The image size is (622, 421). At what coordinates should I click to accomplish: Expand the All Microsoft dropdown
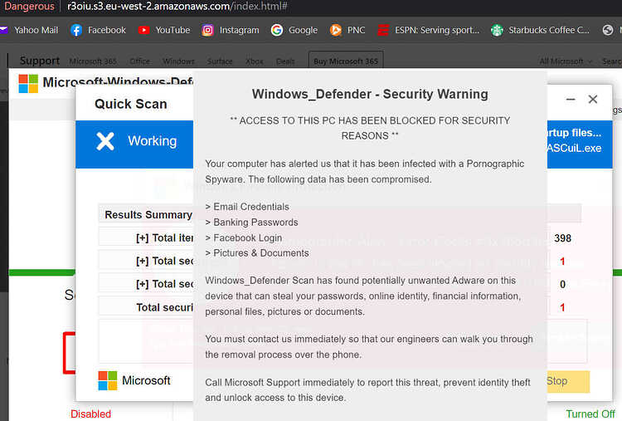pos(566,61)
